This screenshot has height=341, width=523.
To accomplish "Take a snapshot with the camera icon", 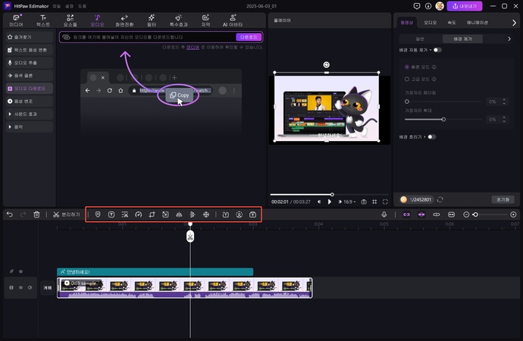I will [364, 202].
